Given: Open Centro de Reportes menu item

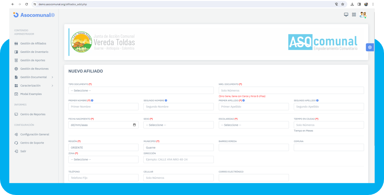Looking at the screenshot, I should (33, 114).
